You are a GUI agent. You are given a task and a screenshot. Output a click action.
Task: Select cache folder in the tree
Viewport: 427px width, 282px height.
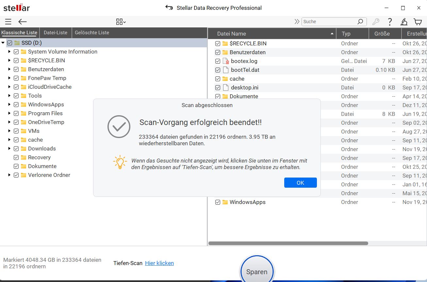click(x=35, y=140)
